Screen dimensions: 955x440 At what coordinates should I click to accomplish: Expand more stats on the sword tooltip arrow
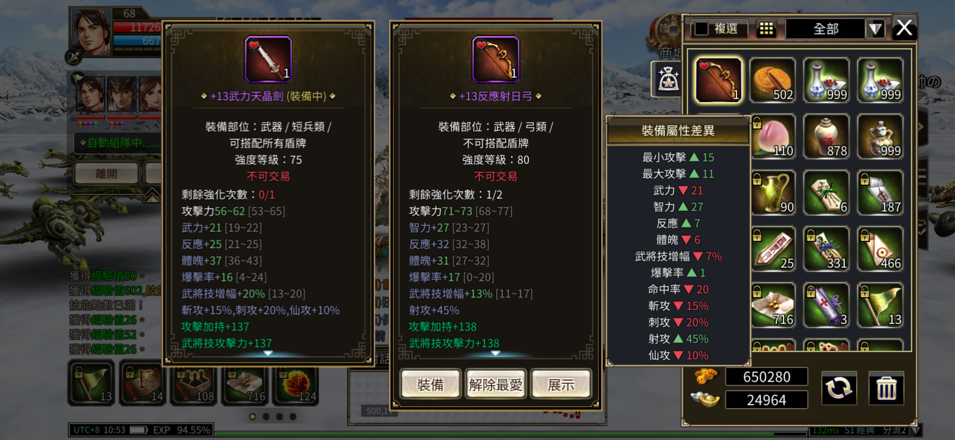coord(268,353)
